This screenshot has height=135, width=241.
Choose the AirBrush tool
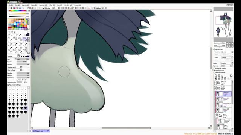tap(15, 39)
